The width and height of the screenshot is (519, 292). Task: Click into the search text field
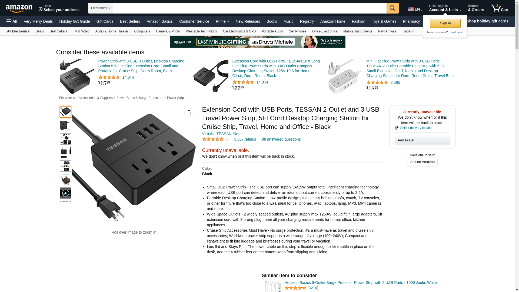tap(250, 8)
